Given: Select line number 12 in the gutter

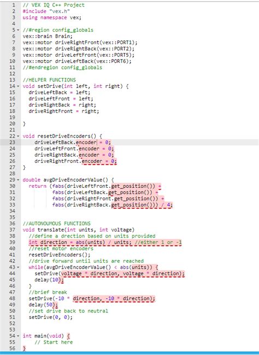Looking at the screenshot, I should coord(13,74).
